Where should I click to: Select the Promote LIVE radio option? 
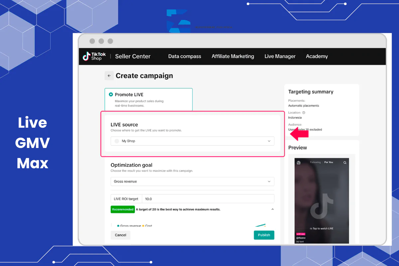pyautogui.click(x=111, y=94)
